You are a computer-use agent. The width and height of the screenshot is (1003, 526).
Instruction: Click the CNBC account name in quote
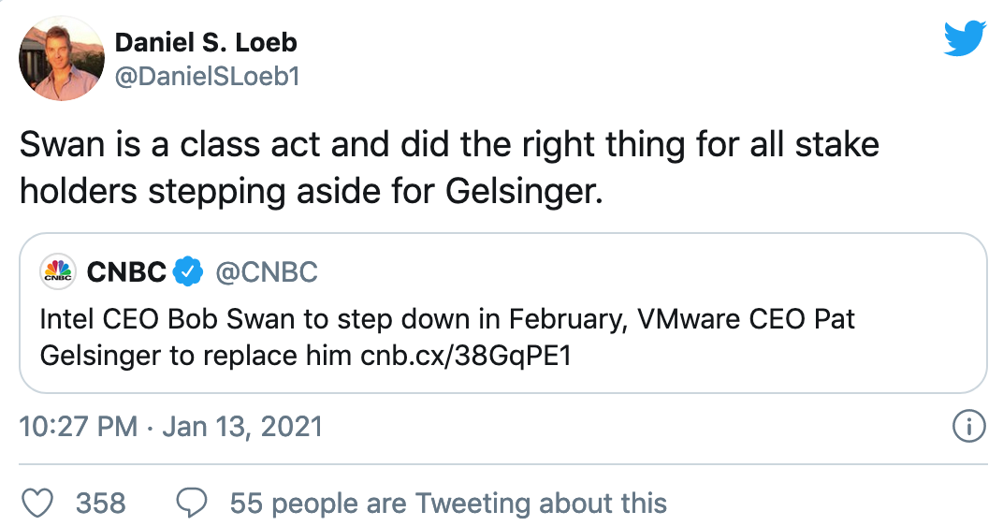coord(126,273)
